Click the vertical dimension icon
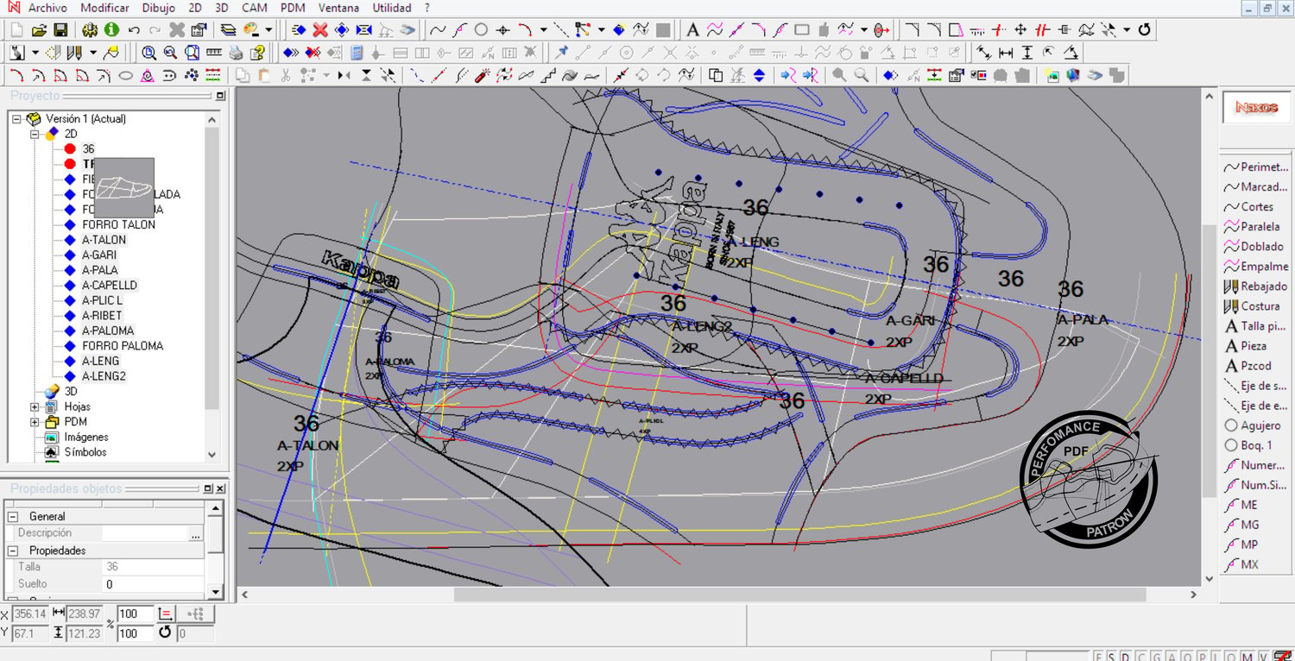Viewport: 1295px width, 661px height. (1027, 53)
